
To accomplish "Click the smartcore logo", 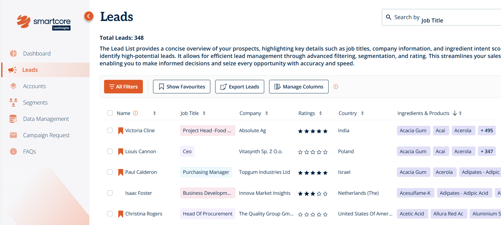I will [x=44, y=22].
